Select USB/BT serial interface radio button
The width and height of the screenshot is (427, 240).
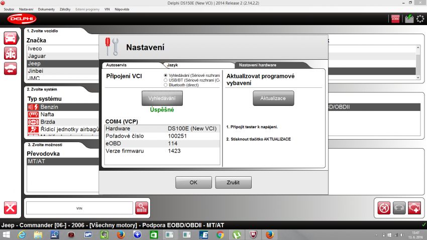click(x=166, y=80)
